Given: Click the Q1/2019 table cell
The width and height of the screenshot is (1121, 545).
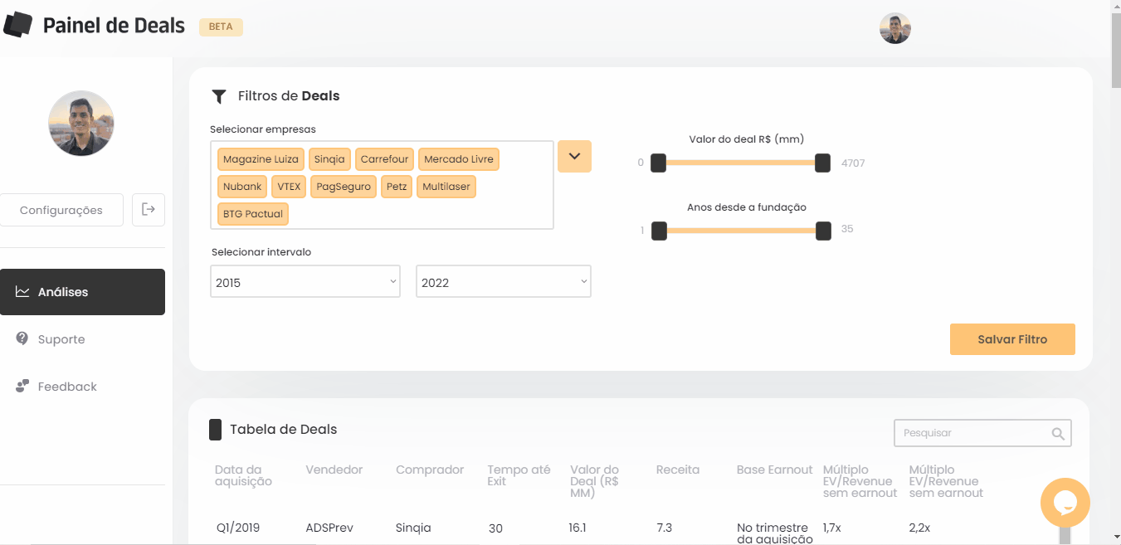Looking at the screenshot, I should [237, 528].
